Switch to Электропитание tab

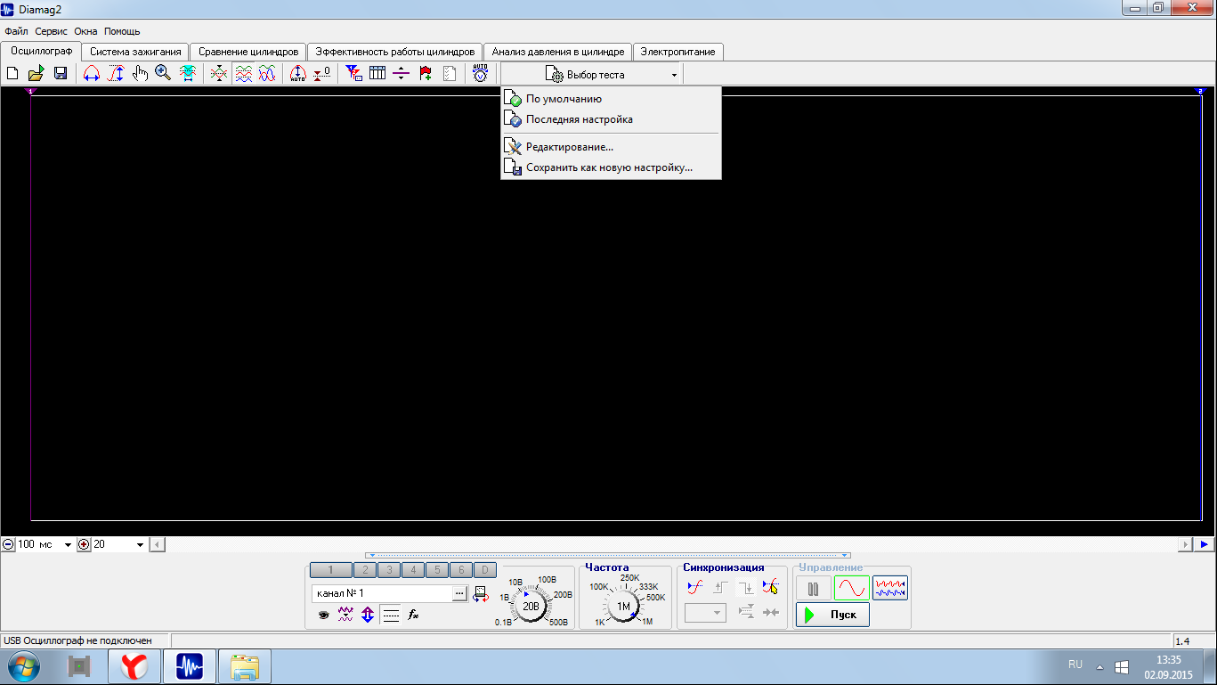678,52
